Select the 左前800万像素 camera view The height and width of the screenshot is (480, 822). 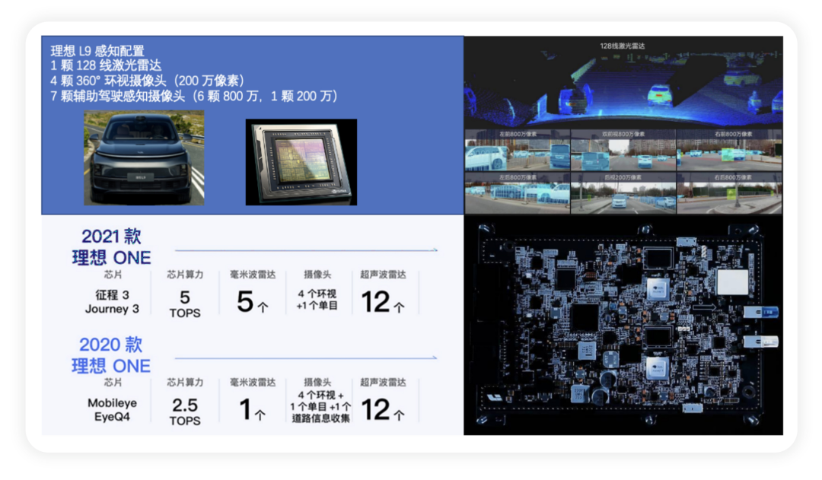pos(518,151)
